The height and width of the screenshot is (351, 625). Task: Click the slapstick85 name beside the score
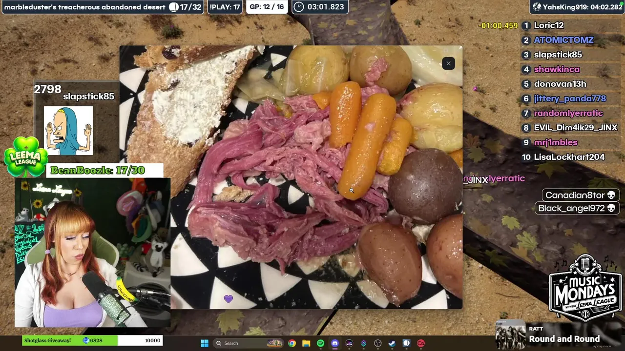[x=88, y=97]
